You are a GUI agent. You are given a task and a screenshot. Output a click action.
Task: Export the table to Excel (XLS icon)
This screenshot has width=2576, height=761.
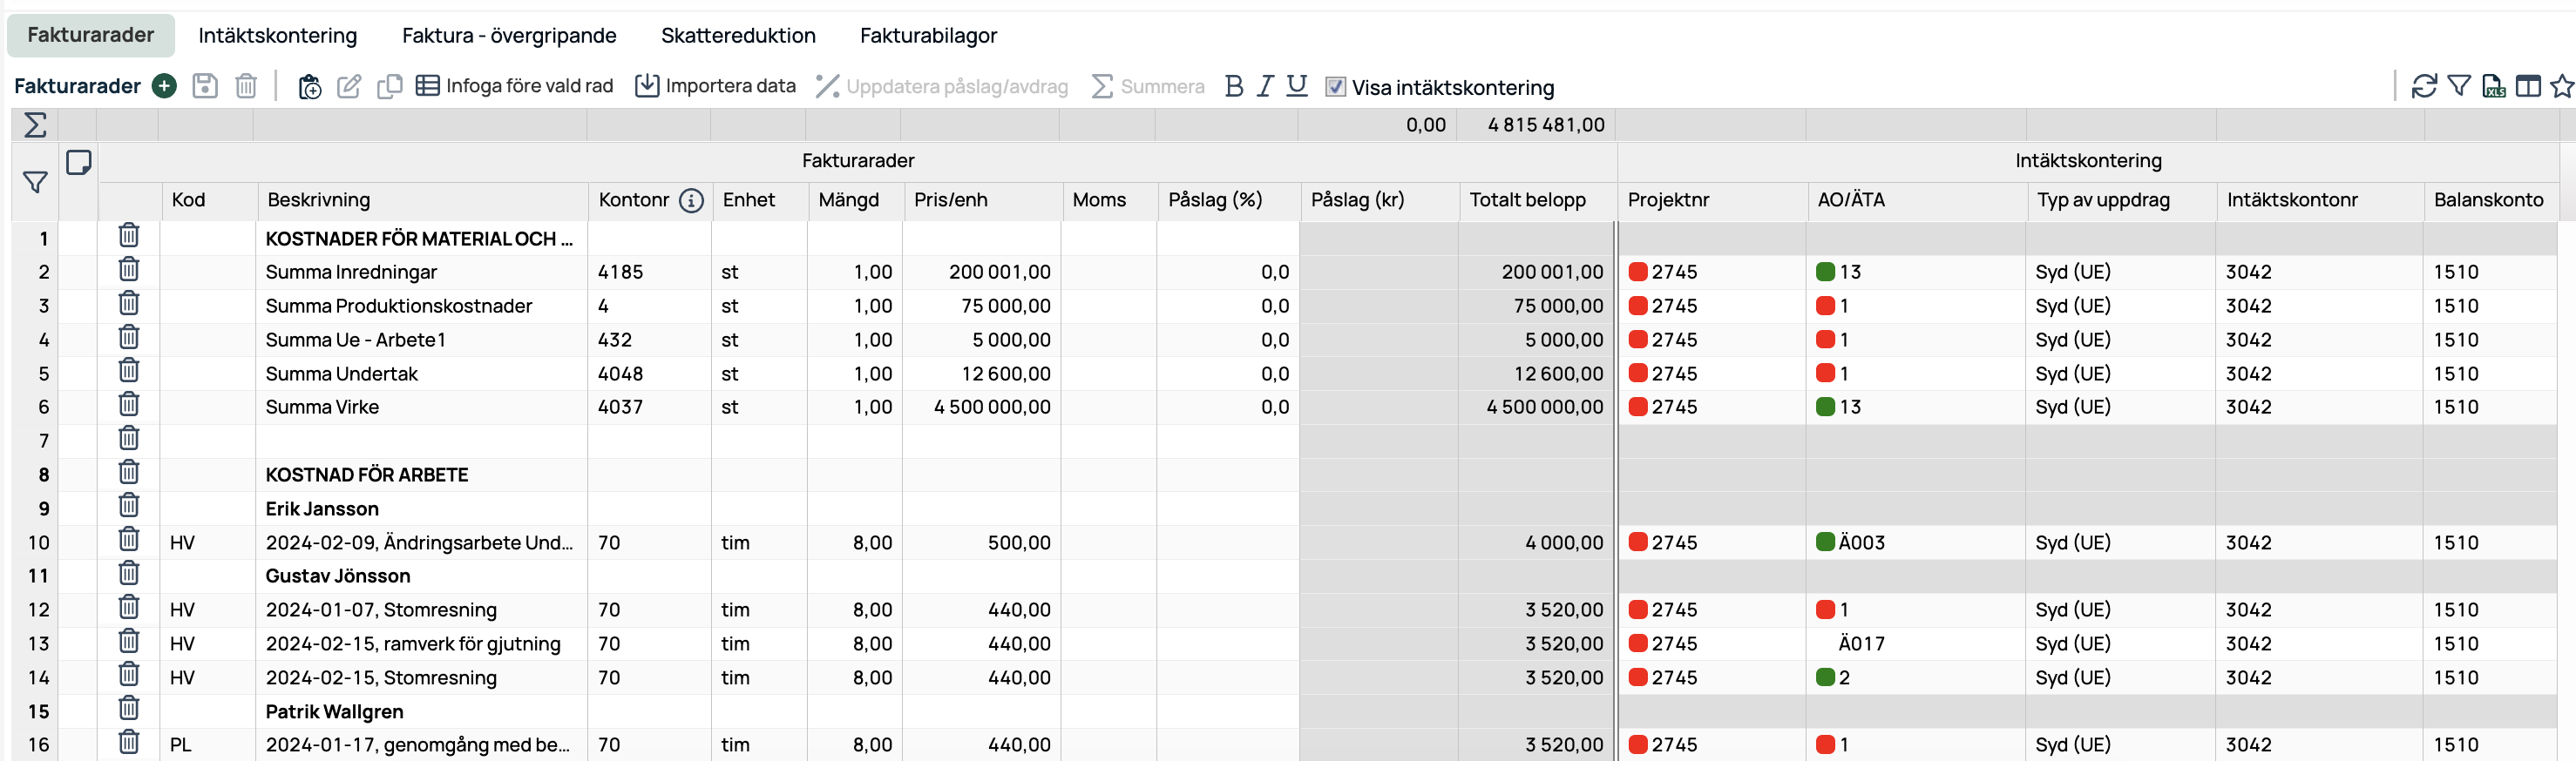click(2493, 87)
